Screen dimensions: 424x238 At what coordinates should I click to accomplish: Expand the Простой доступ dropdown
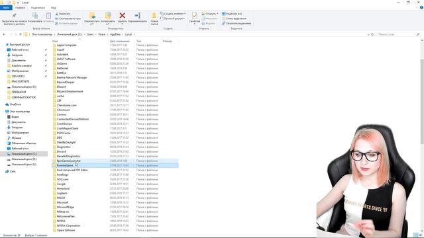click(172, 19)
